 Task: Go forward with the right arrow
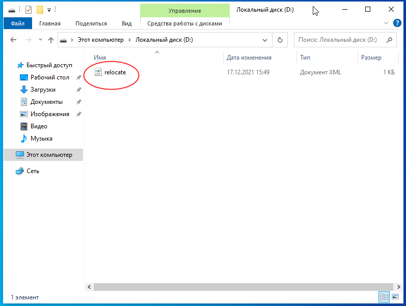tap(28, 40)
